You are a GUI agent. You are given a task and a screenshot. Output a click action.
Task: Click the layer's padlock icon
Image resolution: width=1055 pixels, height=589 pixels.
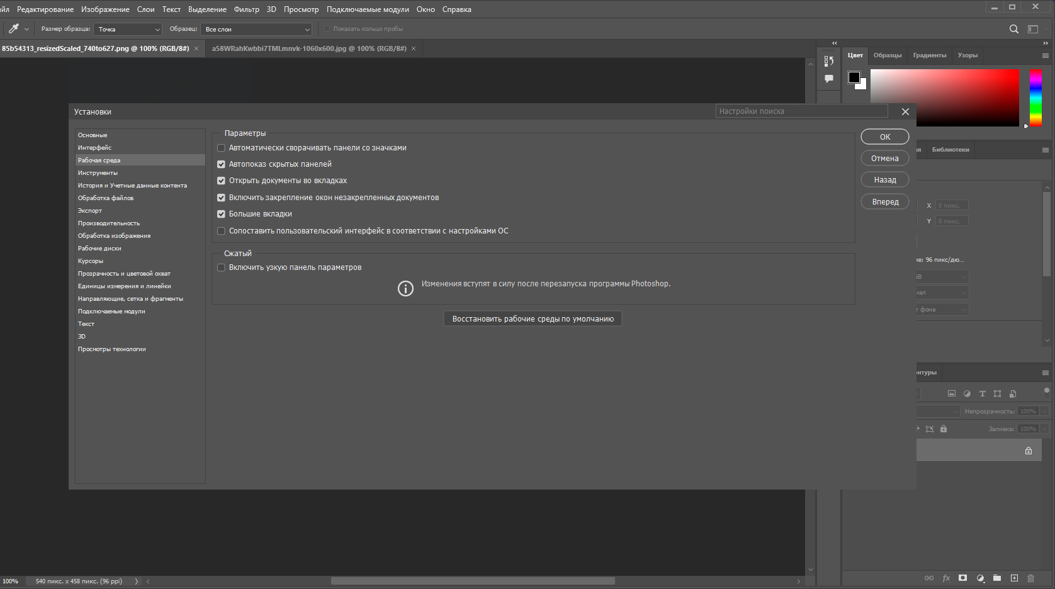(1029, 451)
